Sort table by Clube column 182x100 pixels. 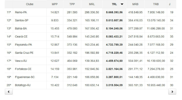(x=30, y=4)
